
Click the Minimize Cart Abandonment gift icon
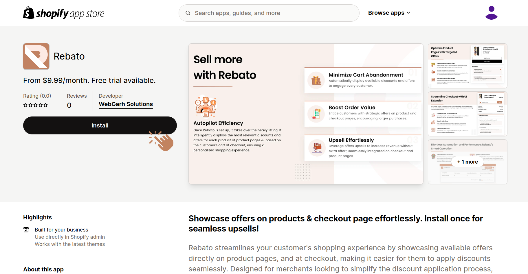pyautogui.click(x=316, y=80)
